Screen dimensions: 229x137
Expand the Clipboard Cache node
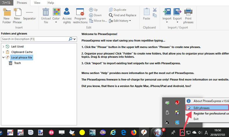click(x=3, y=52)
